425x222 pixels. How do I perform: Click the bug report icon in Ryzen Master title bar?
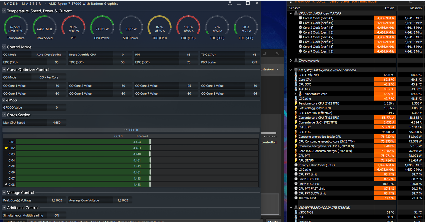(x=230, y=3)
